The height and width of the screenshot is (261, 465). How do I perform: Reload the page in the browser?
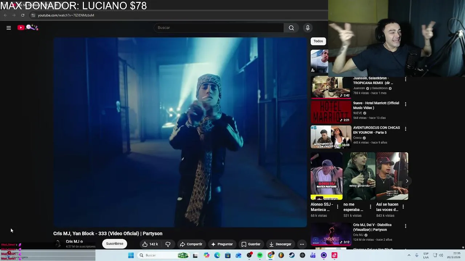[23, 15]
